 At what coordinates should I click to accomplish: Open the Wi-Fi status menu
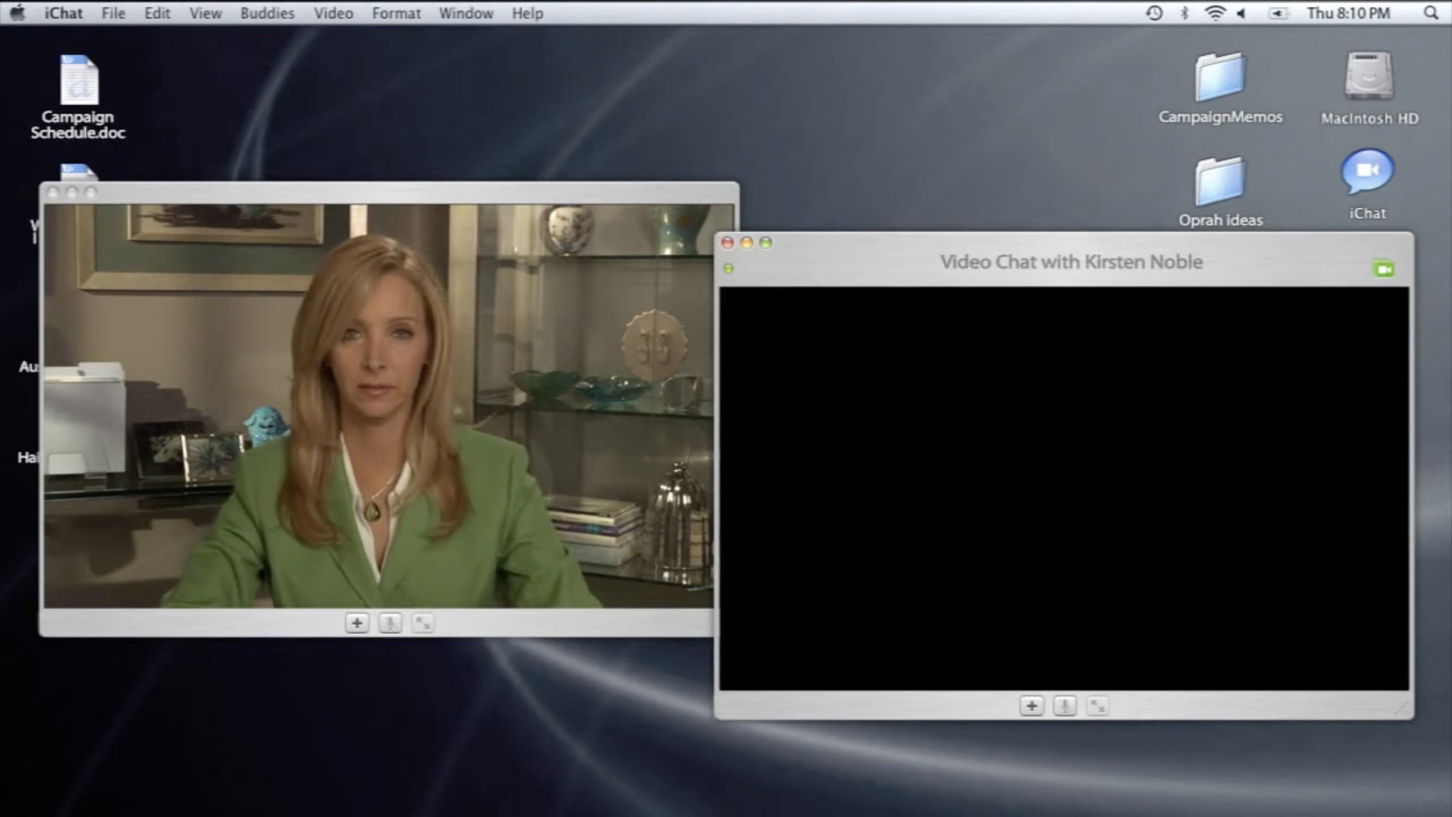point(1214,13)
